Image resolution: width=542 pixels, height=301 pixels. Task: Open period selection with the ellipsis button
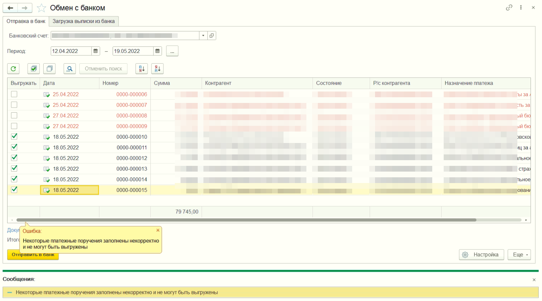[172, 51]
